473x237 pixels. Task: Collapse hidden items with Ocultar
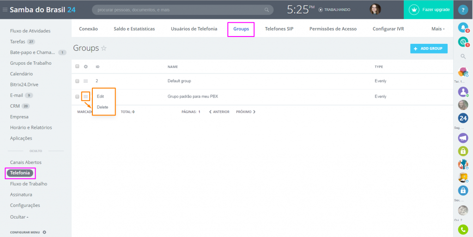19,217
